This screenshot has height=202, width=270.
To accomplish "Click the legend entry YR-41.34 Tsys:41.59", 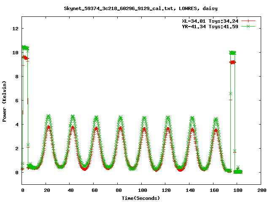I will tap(210, 27).
